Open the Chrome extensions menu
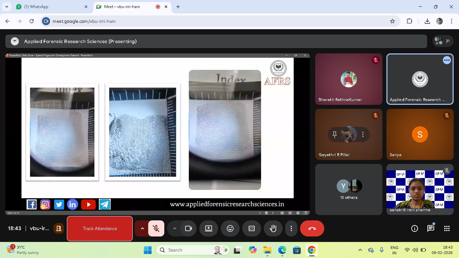 409,21
